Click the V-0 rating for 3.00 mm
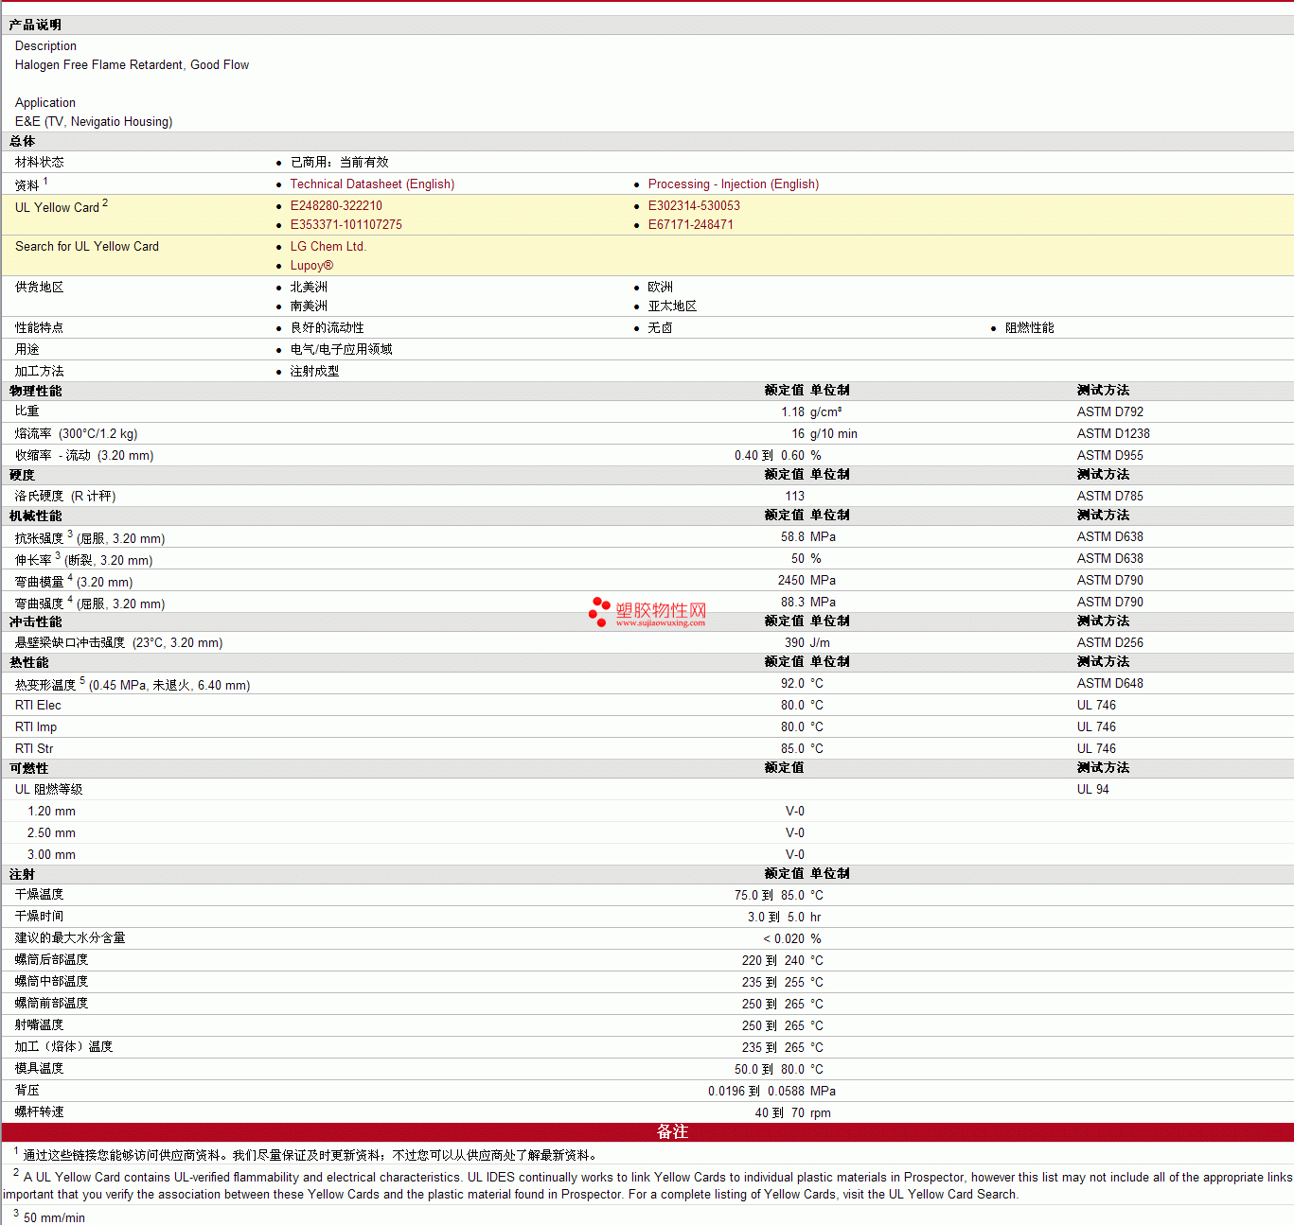 (x=795, y=855)
